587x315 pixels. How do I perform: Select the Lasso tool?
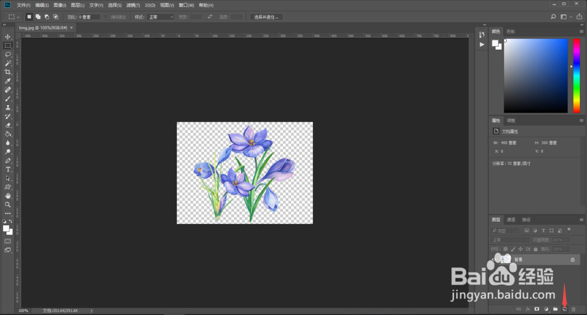pyautogui.click(x=8, y=54)
